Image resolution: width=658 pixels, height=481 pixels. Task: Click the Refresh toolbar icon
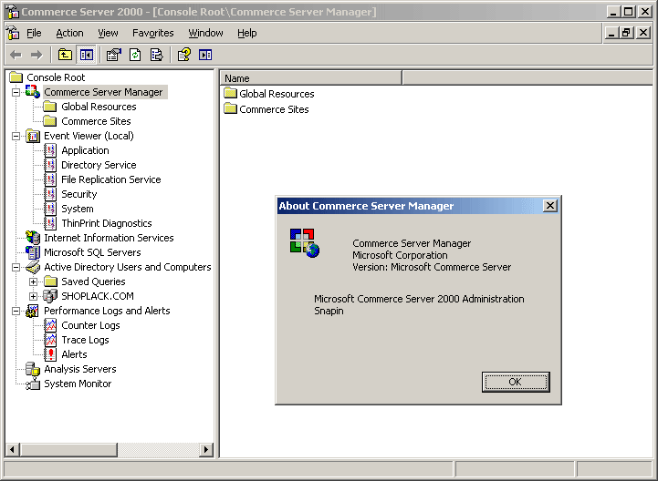[135, 55]
